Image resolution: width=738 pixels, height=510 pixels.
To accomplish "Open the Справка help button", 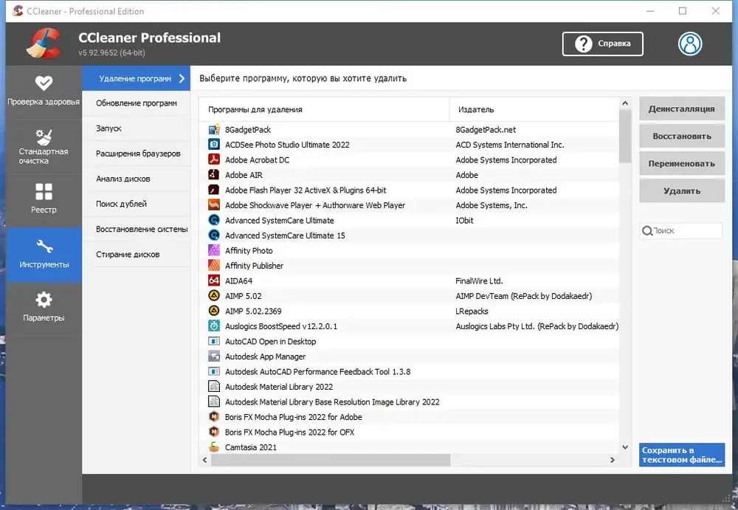I will coord(602,44).
